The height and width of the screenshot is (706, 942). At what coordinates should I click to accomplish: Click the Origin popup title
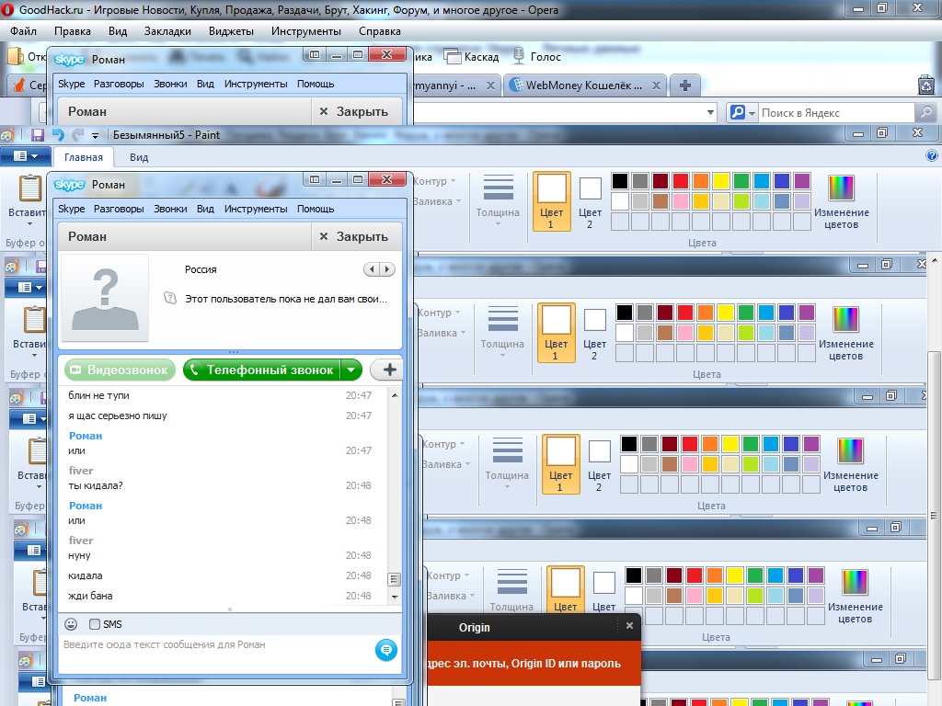pos(474,627)
